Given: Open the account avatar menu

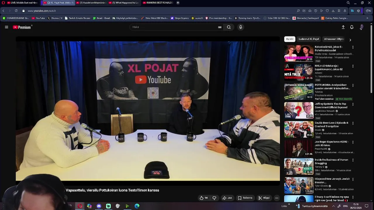Looking at the screenshot, I should [361, 27].
